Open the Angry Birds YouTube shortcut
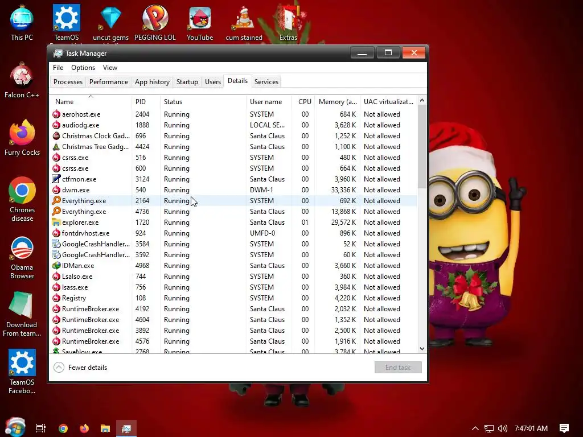Viewport: 583px width, 437px height. pyautogui.click(x=200, y=22)
